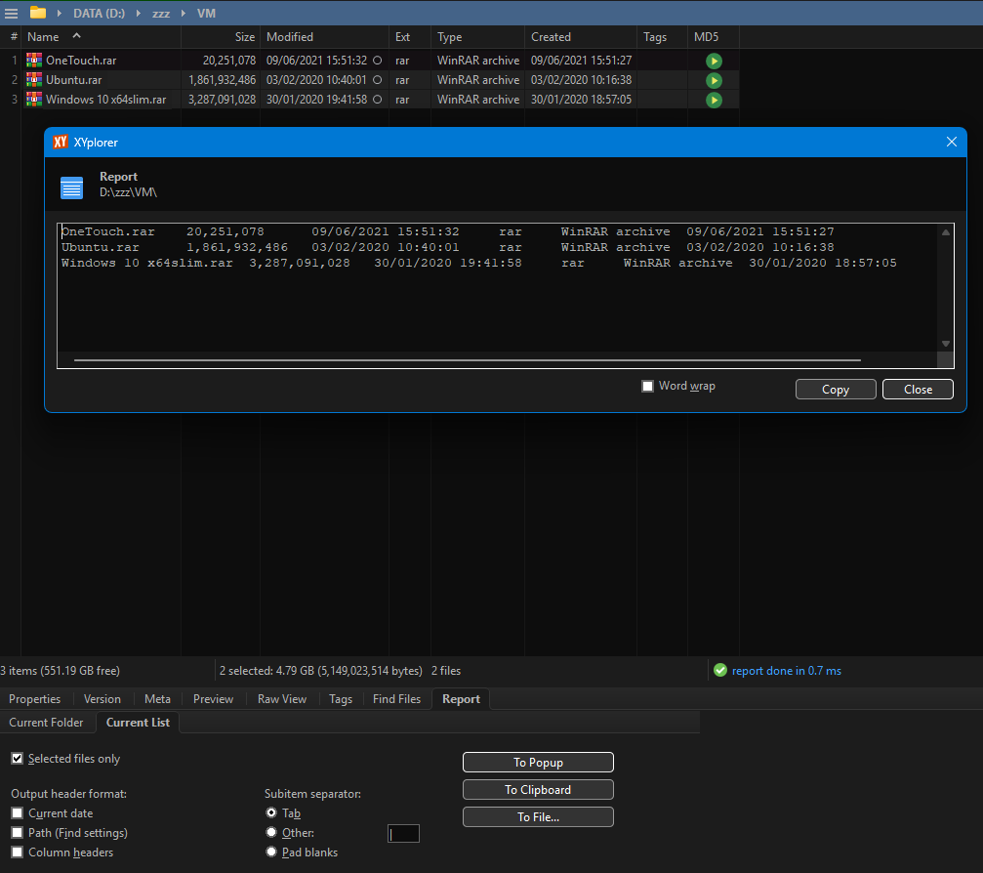Click the sort arrow on the Name column header
983x873 pixels.
point(76,36)
